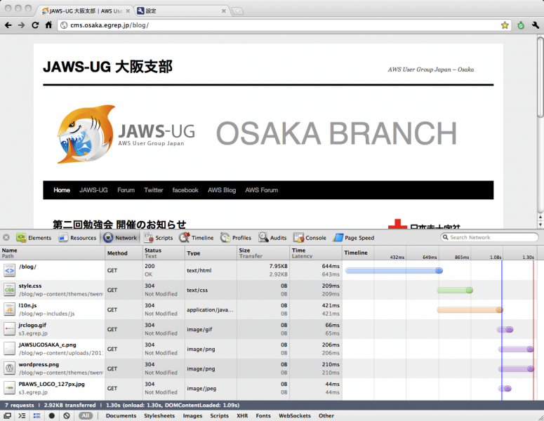The image size is (544, 421).
Task: Toggle network recording with the record button
Action: tap(52, 416)
